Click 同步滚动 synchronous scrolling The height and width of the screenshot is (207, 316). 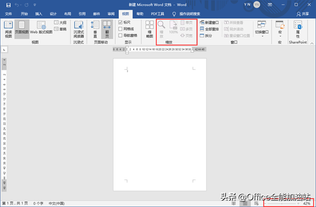[x=233, y=29]
